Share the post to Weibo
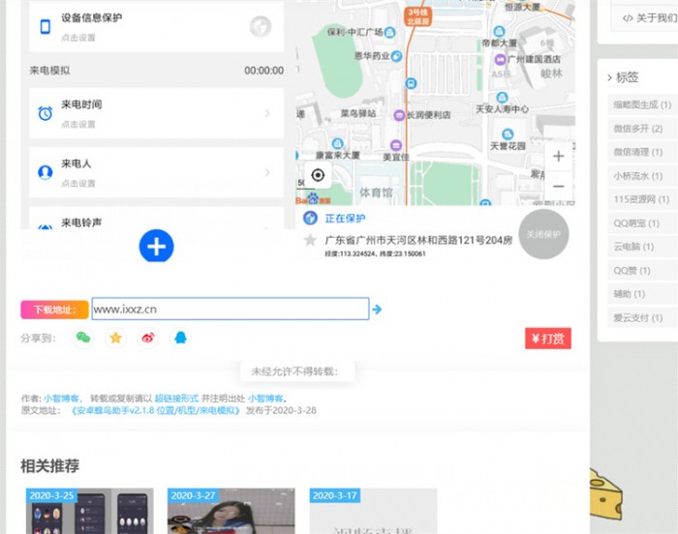The height and width of the screenshot is (534, 678). [x=147, y=338]
